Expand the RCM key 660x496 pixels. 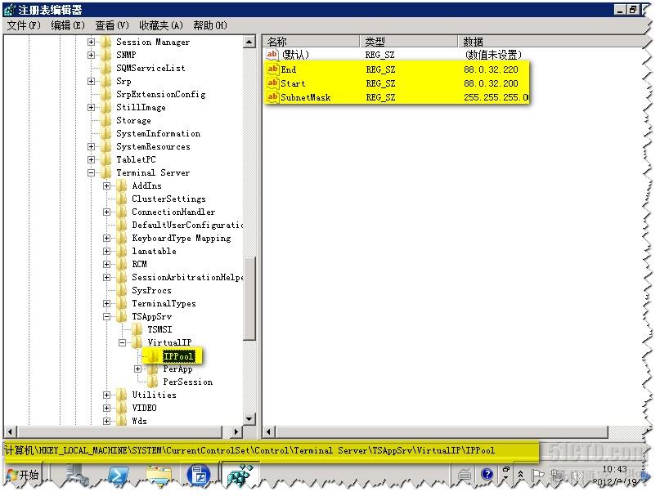(x=106, y=264)
